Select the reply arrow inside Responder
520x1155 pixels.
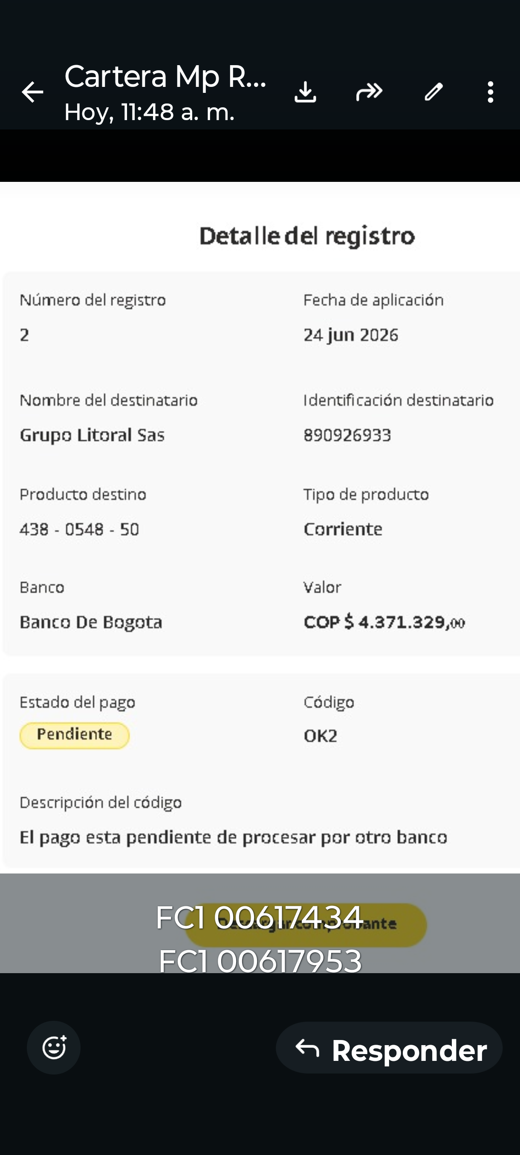[307, 1049]
